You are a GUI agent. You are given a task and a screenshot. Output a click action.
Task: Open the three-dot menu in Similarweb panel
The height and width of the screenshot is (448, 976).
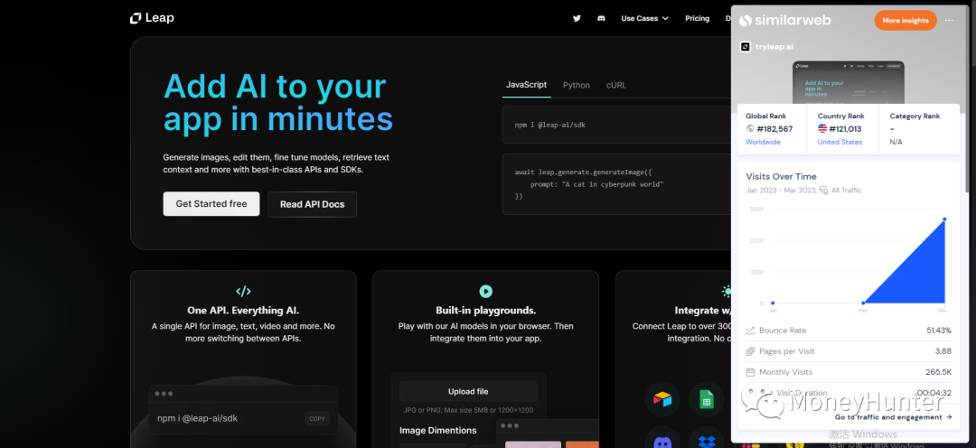tap(949, 20)
